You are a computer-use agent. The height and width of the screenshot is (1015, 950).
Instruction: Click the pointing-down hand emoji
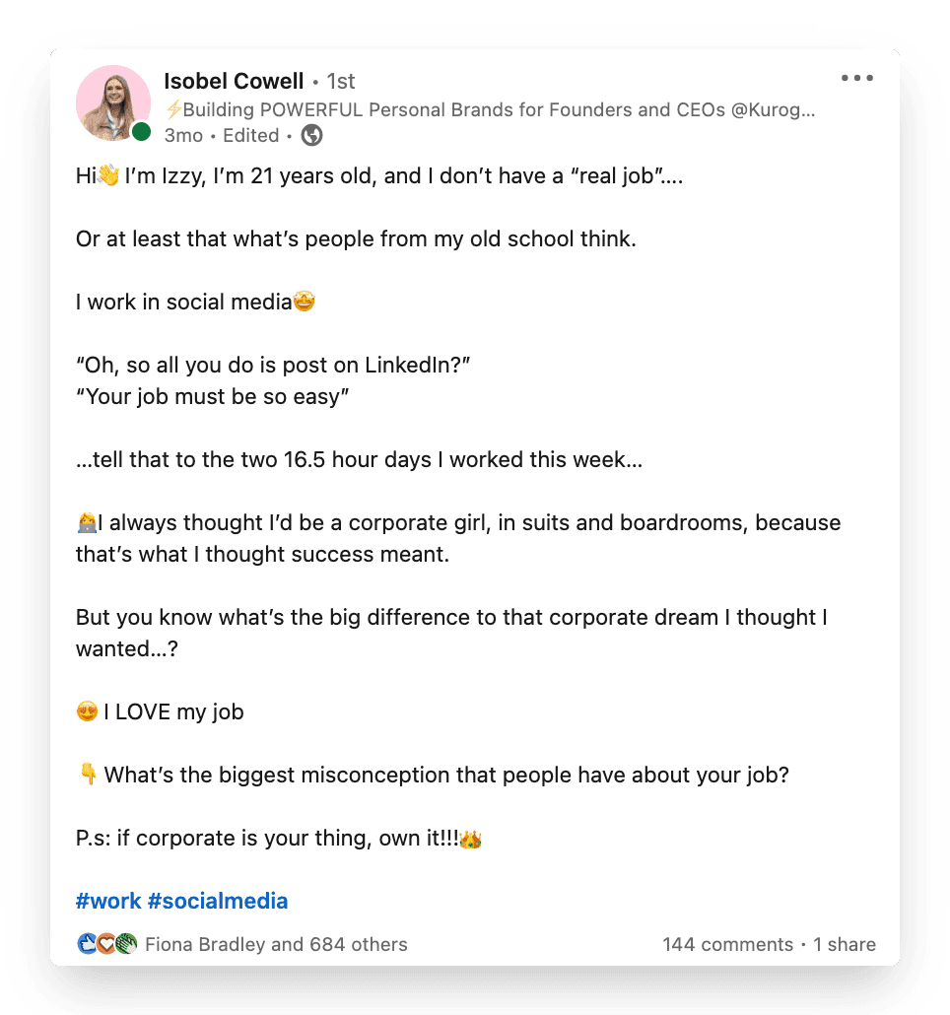click(88, 775)
